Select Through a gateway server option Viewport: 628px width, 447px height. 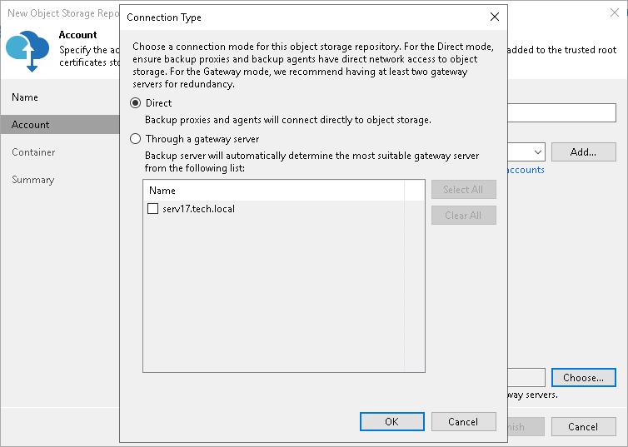tap(136, 139)
